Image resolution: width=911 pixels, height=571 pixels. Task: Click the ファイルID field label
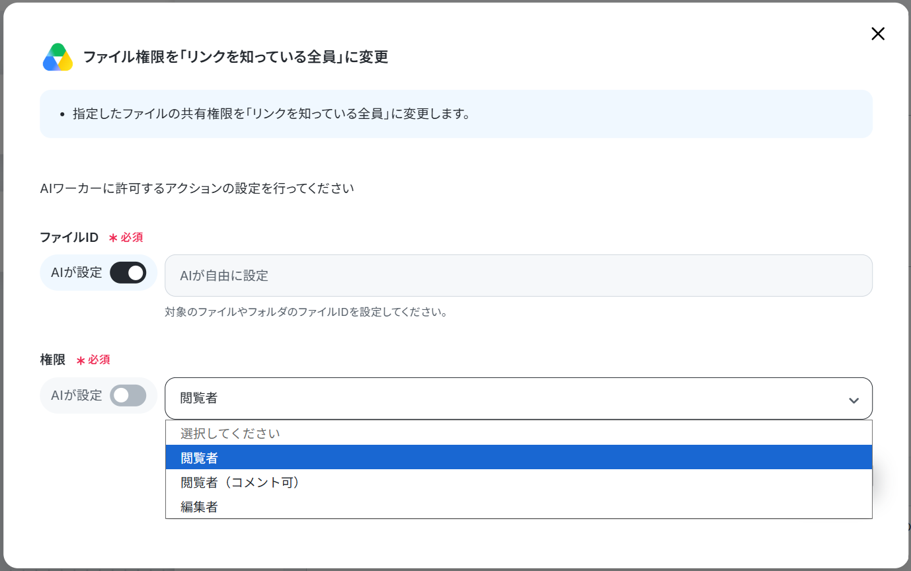click(x=69, y=237)
